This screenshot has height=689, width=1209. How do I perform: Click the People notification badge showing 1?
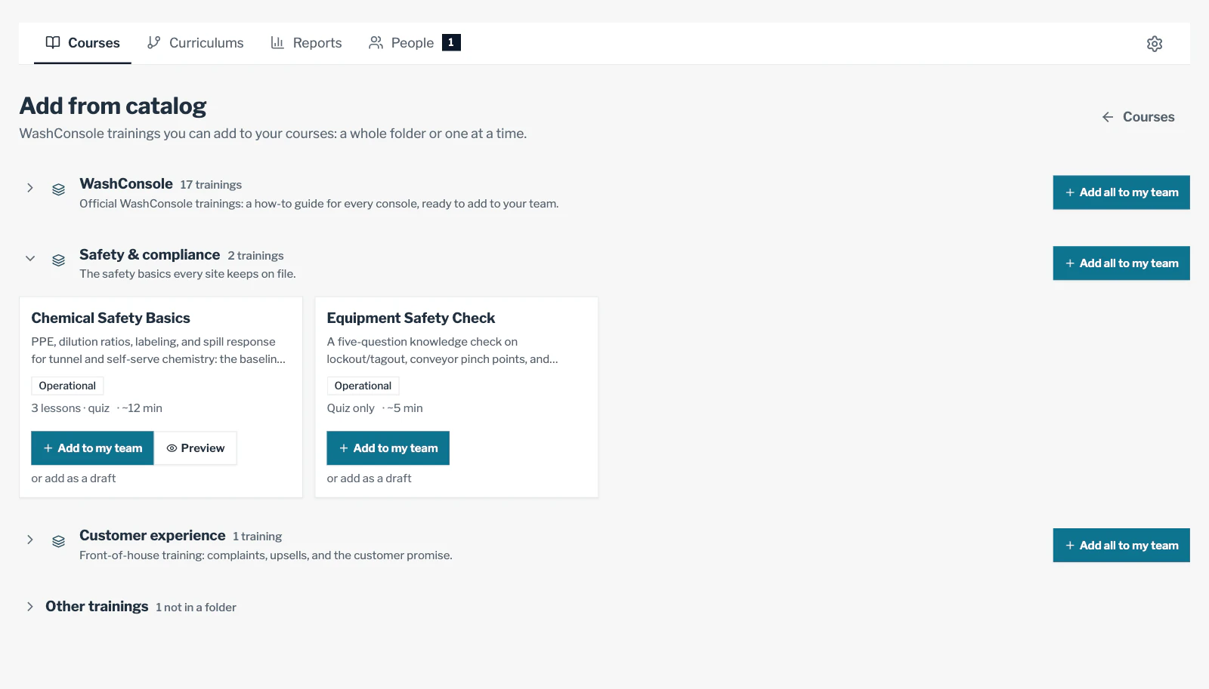(x=451, y=43)
